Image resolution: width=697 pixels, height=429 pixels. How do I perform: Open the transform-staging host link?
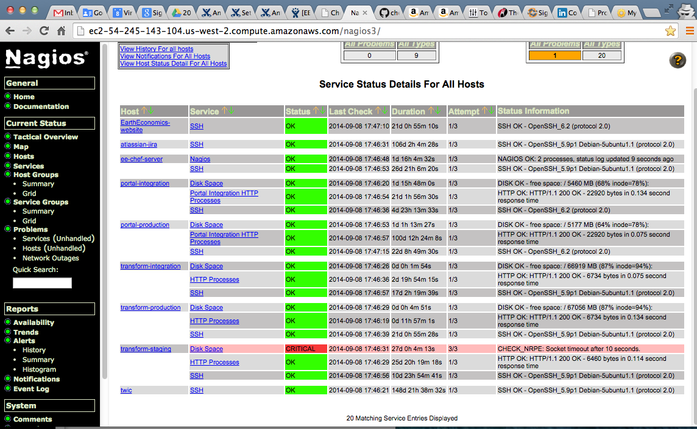point(146,349)
